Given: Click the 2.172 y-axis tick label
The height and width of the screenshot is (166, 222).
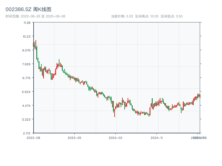Looking at the screenshot, I should pos(27,133).
